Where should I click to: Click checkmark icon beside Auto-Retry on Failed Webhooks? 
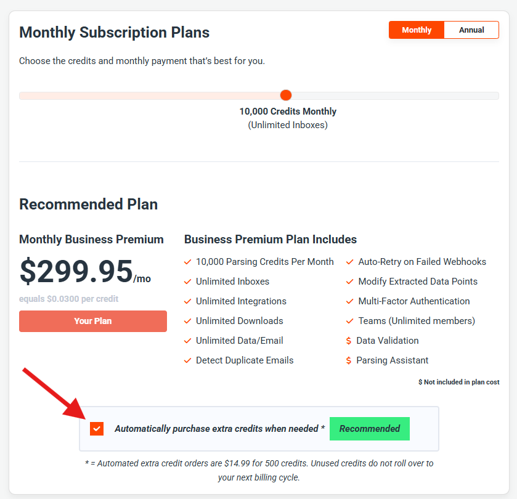point(350,262)
